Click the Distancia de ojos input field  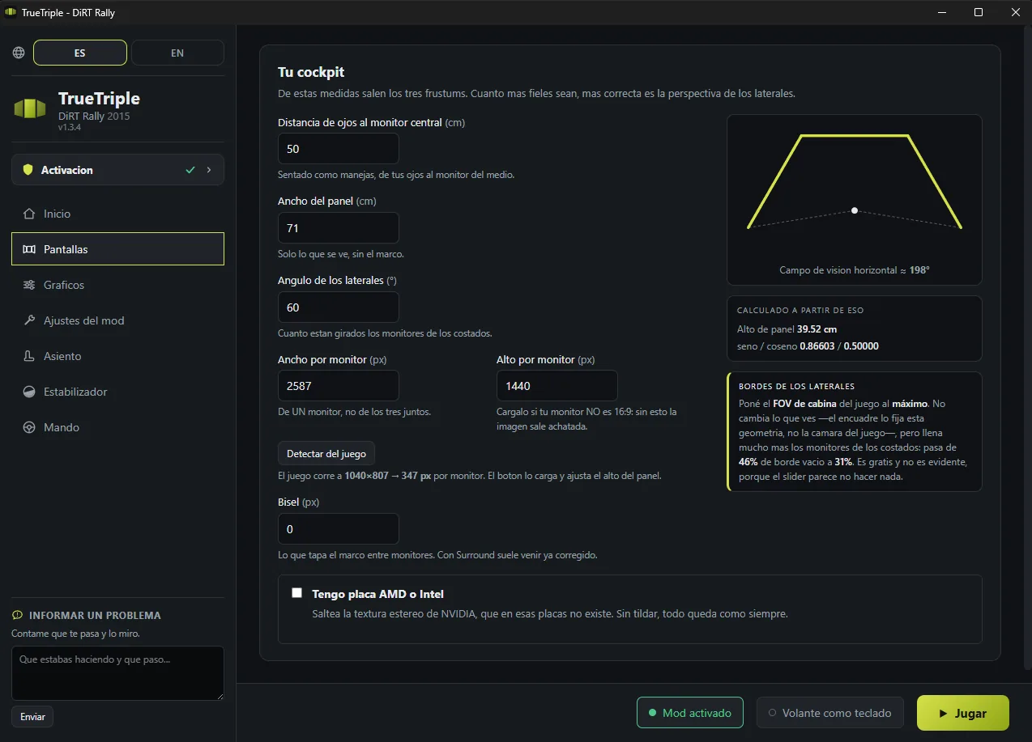[339, 149]
